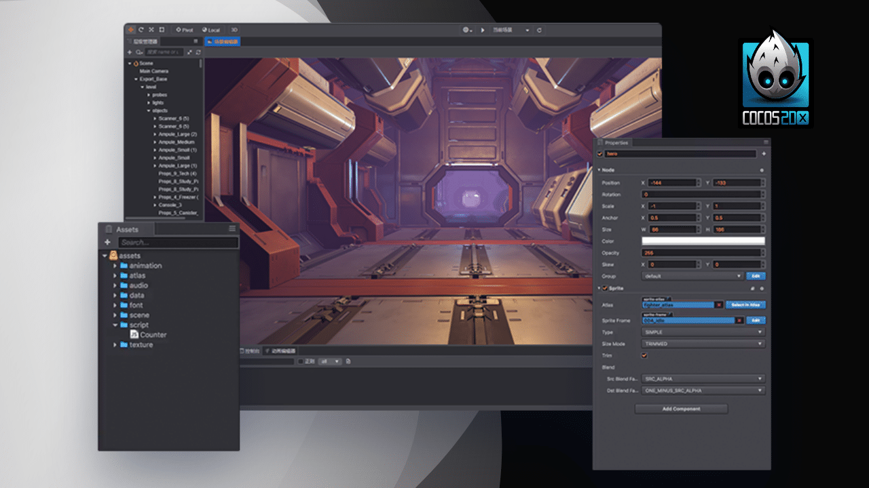This screenshot has height=488, width=869.
Task: Select the Counter script in Assets
Action: 149,334
